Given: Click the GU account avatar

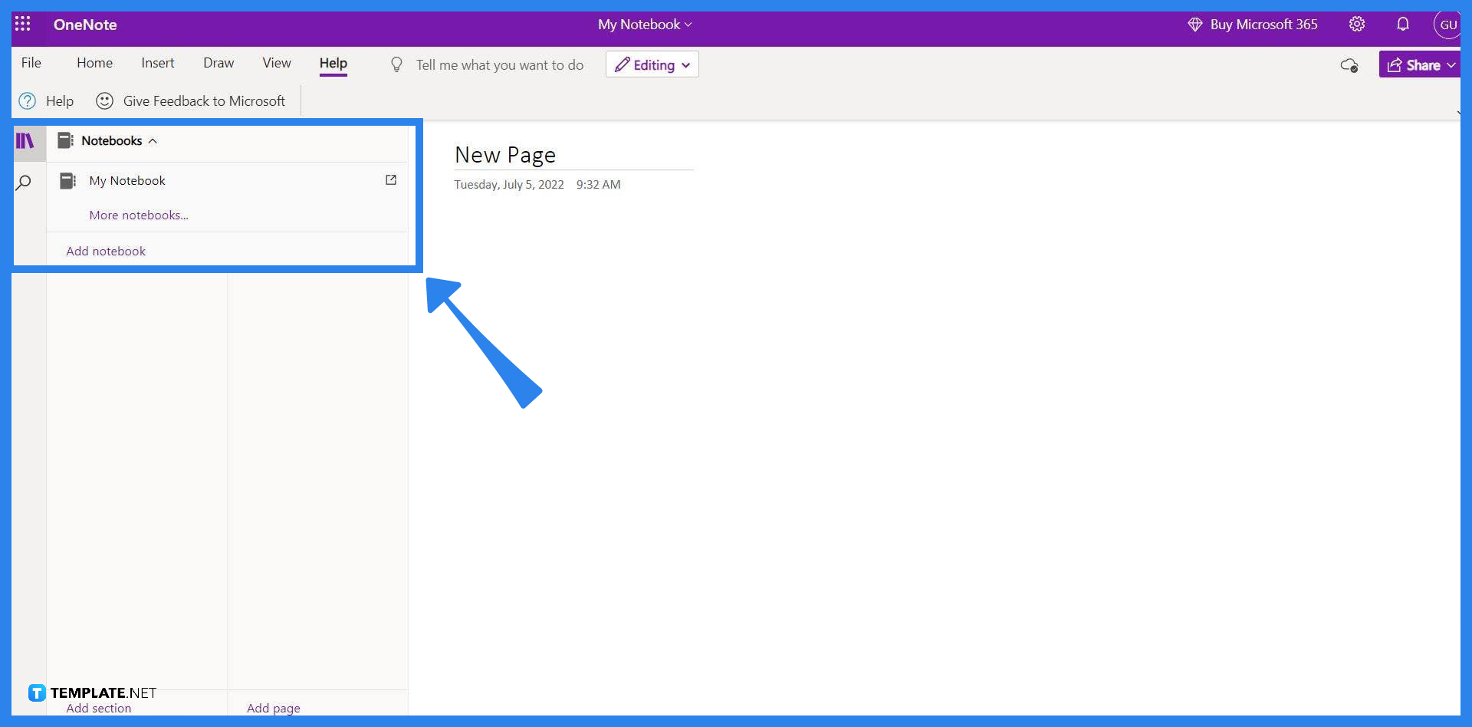Looking at the screenshot, I should tap(1447, 24).
